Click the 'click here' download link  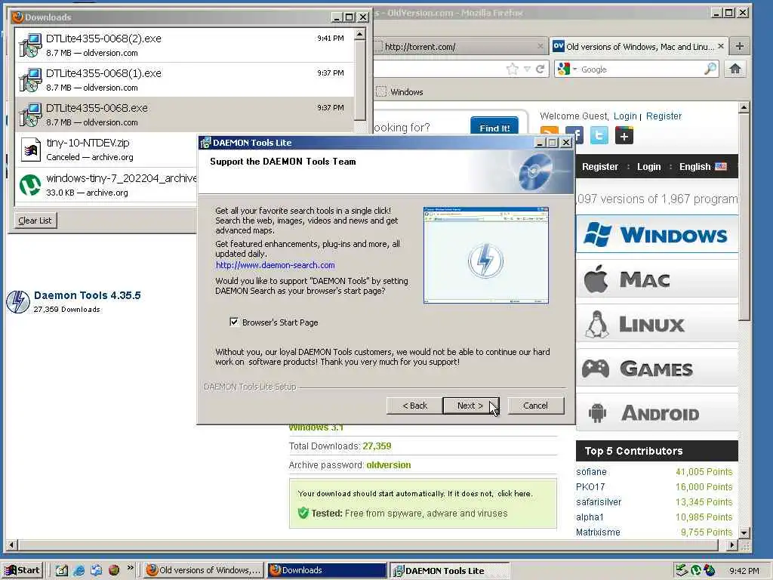513,493
